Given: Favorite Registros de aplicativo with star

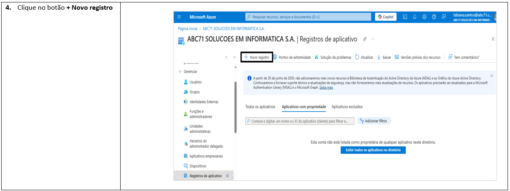Looking at the screenshot, I should coord(227,176).
